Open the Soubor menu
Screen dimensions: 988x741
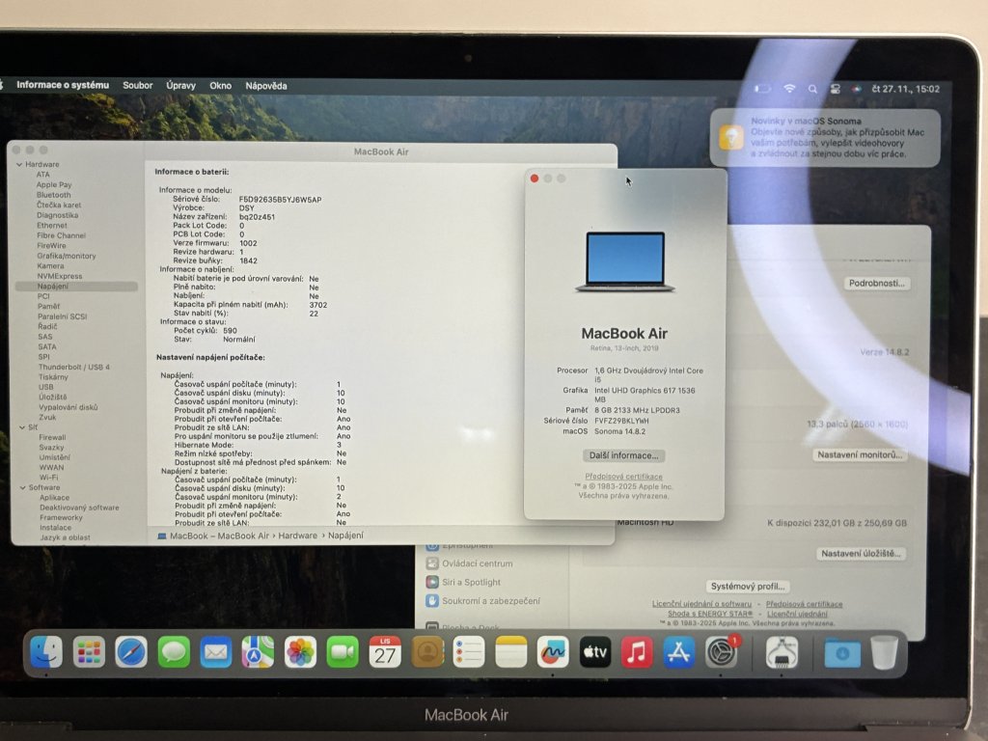click(137, 86)
